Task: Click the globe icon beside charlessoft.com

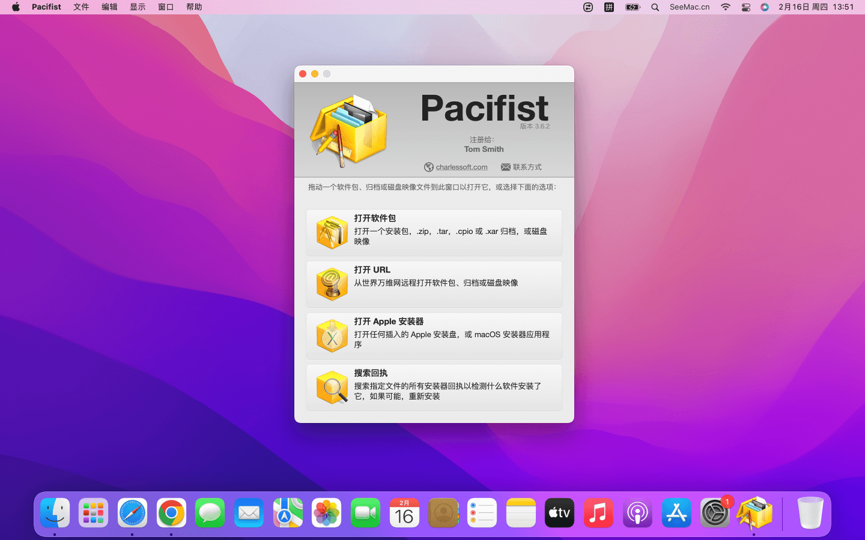Action: pyautogui.click(x=429, y=167)
